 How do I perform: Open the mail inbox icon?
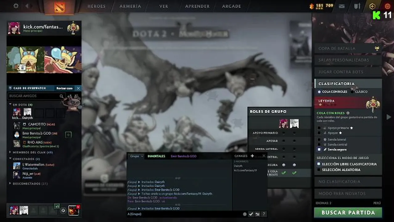pos(342,6)
